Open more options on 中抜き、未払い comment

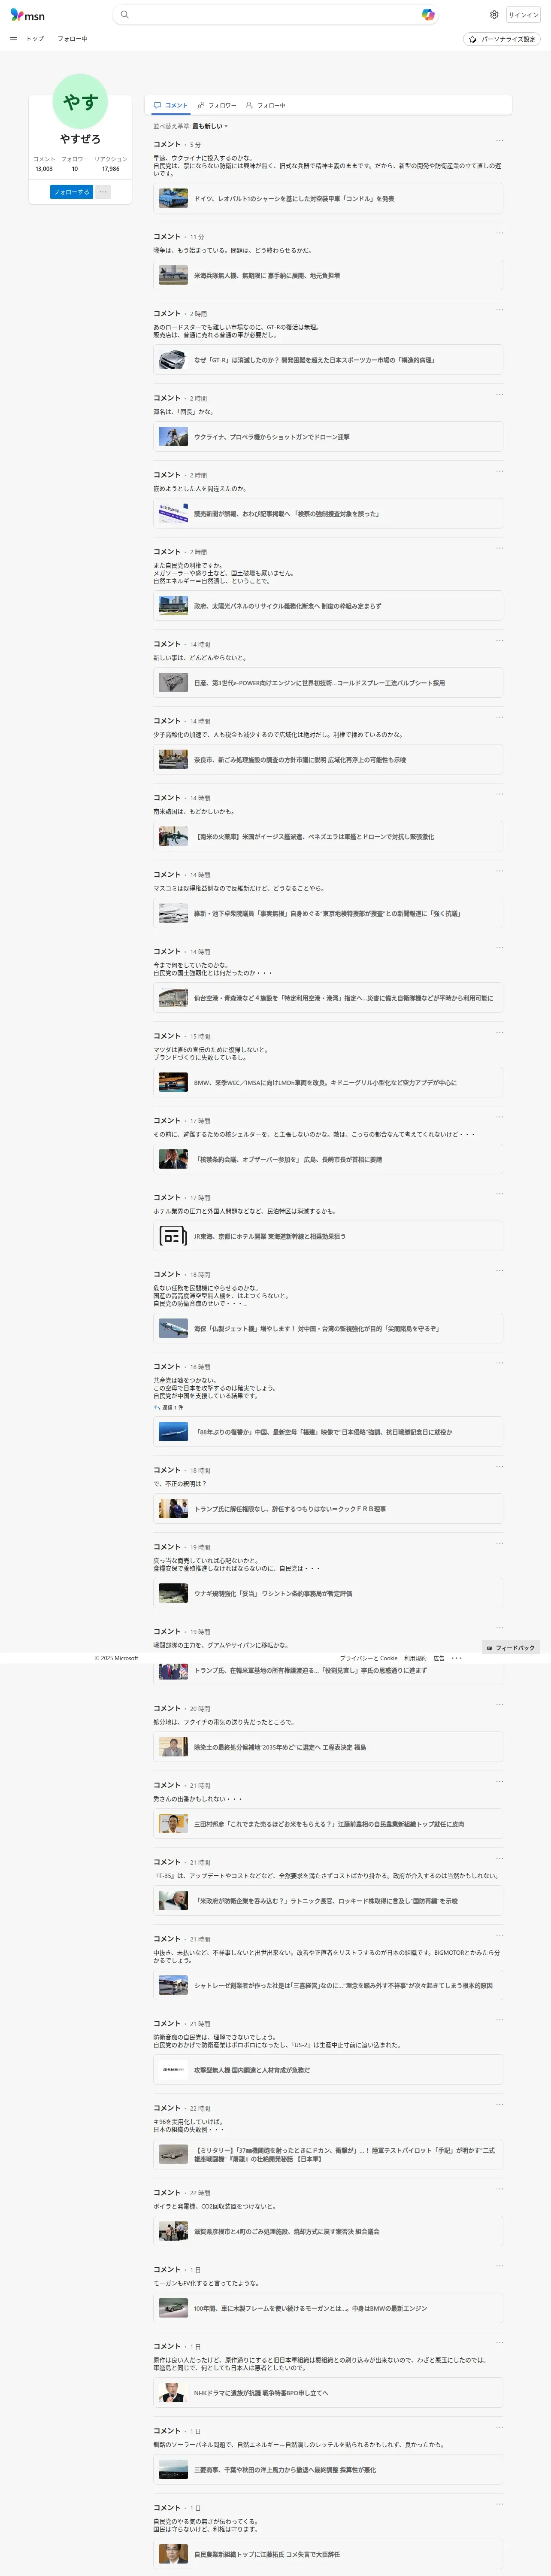pos(499,1936)
